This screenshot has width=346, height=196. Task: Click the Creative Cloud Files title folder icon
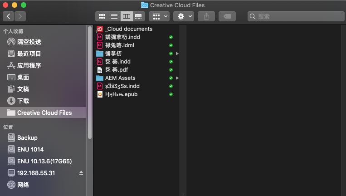coord(145,5)
